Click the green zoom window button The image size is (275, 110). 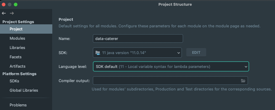(16, 5)
